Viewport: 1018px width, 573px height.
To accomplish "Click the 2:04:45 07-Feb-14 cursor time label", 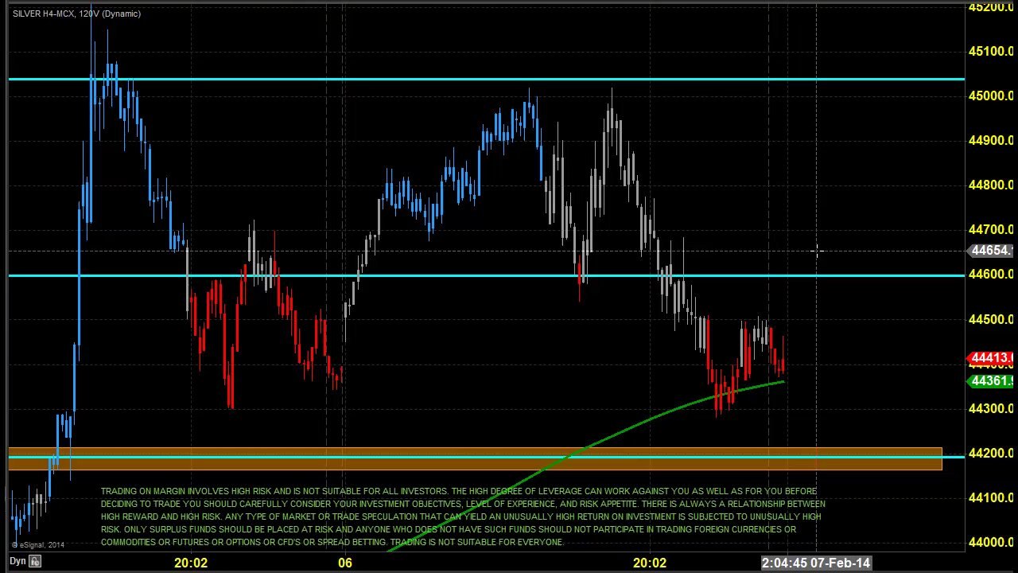I will coord(816,563).
